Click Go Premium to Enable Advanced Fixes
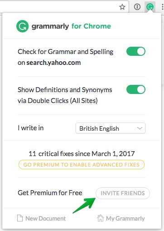The height and width of the screenshot is (231, 164). 82,165
